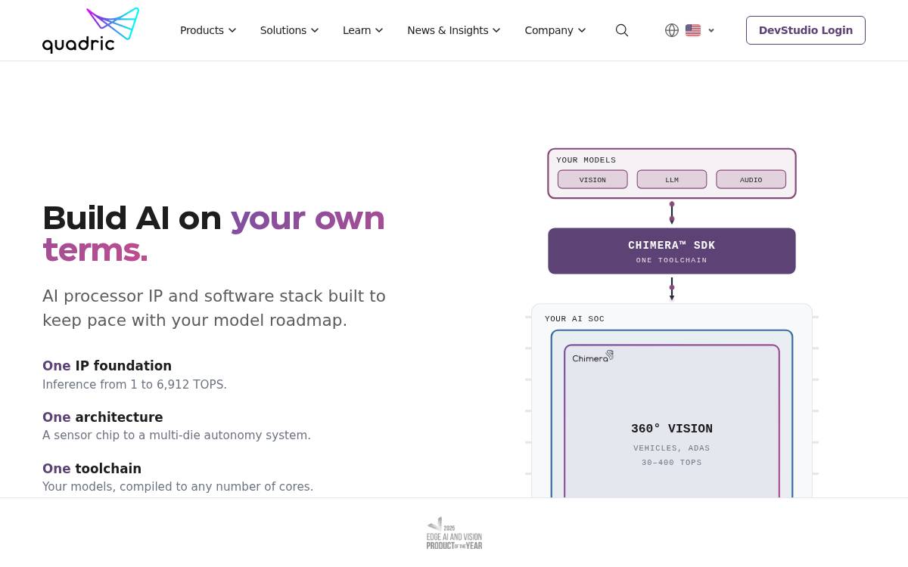Image resolution: width=908 pixels, height=567 pixels.
Task: Click the Edge AI and Vision award badge
Action: click(454, 533)
